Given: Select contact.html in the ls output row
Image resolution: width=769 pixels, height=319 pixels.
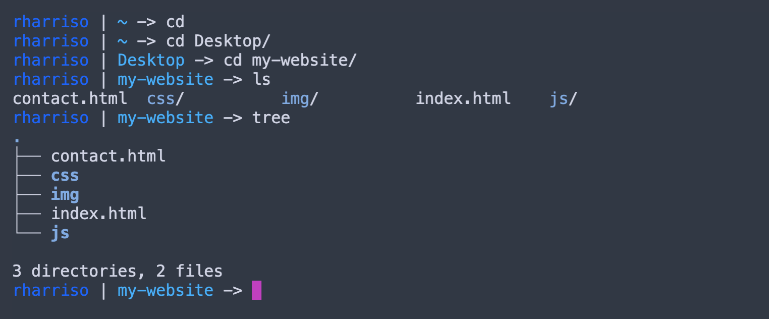Looking at the screenshot, I should (x=70, y=98).
